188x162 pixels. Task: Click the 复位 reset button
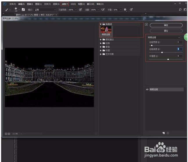166,31
